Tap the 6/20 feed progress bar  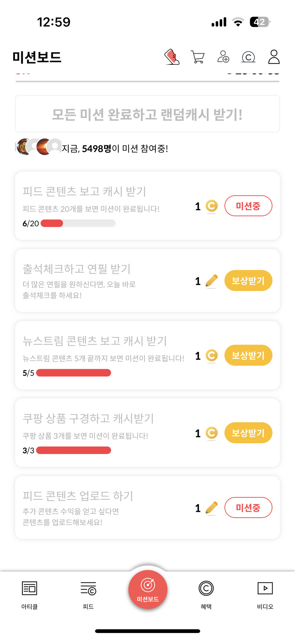click(x=78, y=223)
